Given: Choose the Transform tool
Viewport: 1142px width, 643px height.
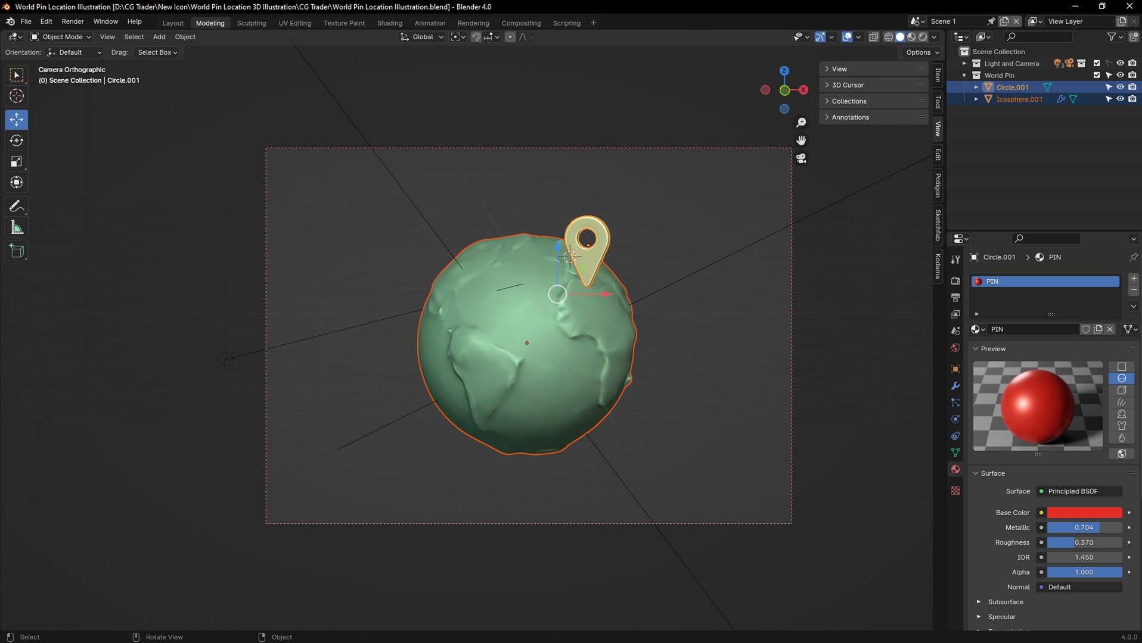Looking at the screenshot, I should 17,182.
